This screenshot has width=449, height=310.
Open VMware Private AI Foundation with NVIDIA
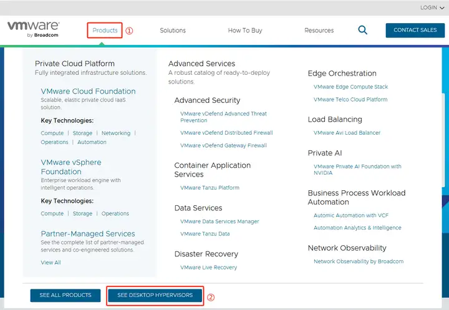pyautogui.click(x=357, y=169)
